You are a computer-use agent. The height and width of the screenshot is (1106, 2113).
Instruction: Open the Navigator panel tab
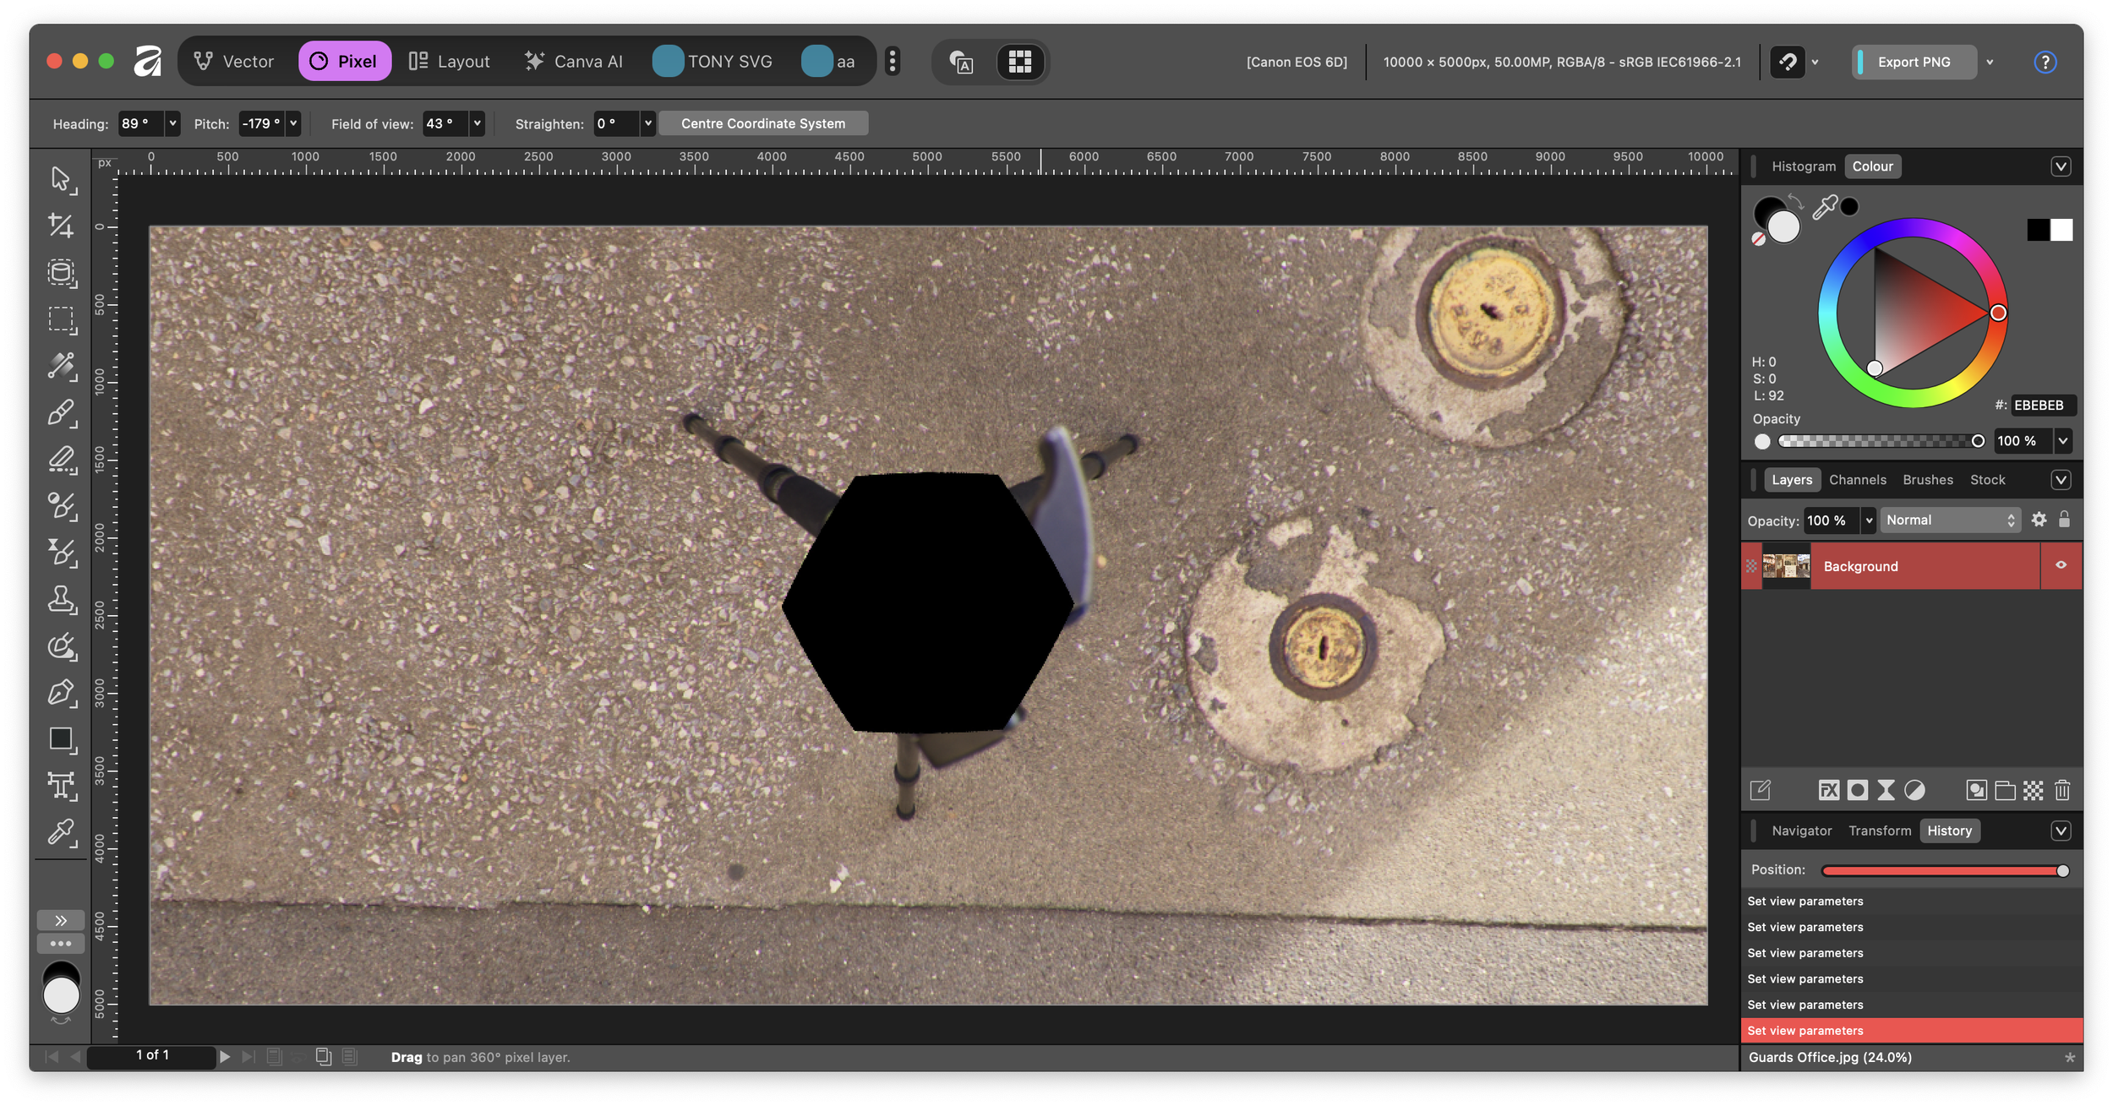click(x=1801, y=831)
